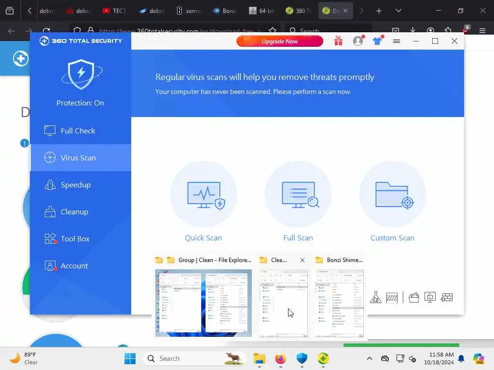Bookmark this page with star icon
494x370 pixels.
click(x=273, y=31)
